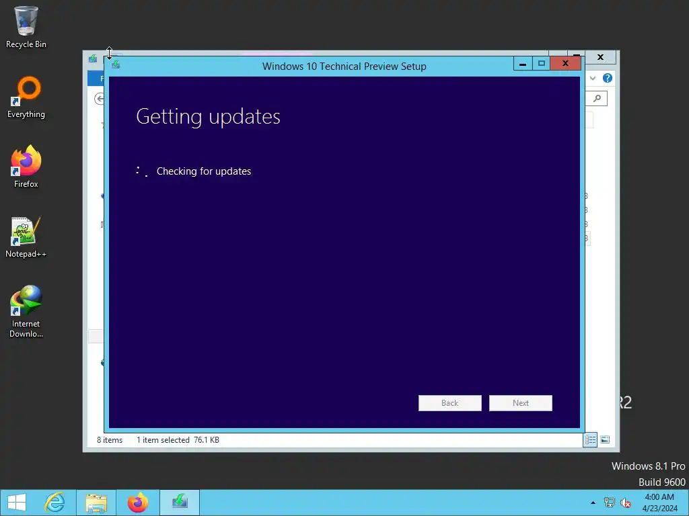
Task: Click the 'Checking for updates' text
Action: (204, 171)
